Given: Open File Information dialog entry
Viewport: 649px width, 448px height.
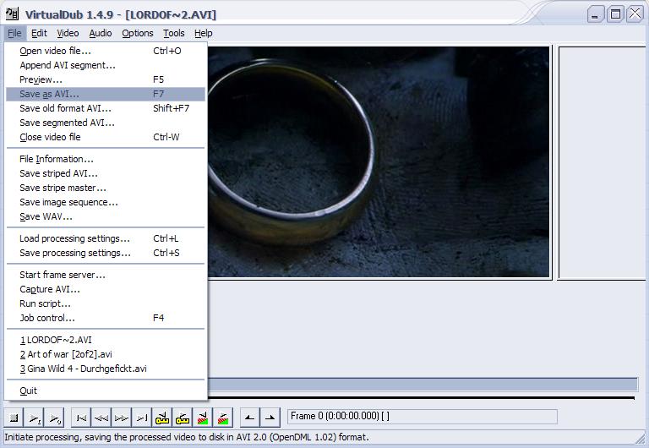Looking at the screenshot, I should (106, 159).
